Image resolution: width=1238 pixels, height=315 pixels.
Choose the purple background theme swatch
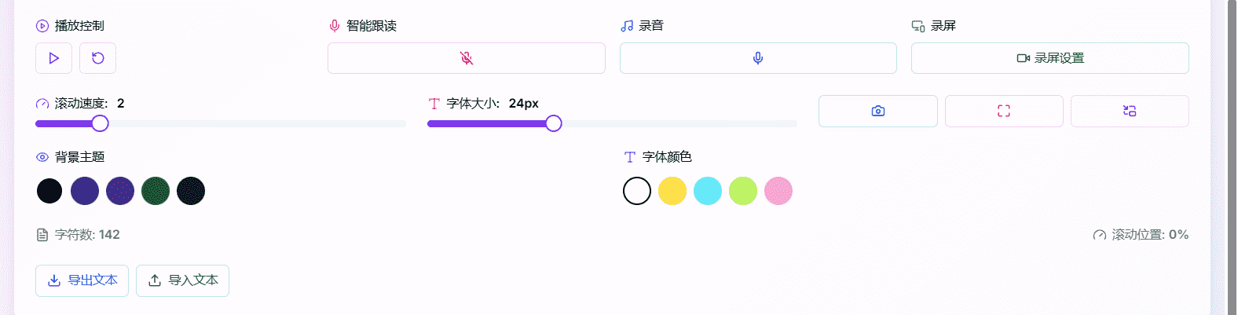pos(85,191)
